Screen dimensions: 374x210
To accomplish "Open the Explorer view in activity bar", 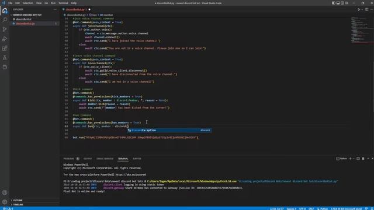I will pyautogui.click(x=5, y=10).
